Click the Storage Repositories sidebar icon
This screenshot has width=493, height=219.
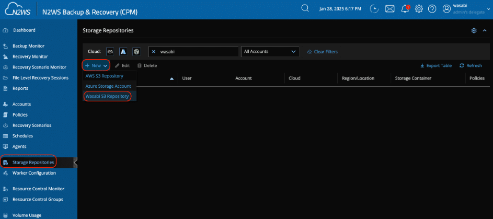pos(5,163)
